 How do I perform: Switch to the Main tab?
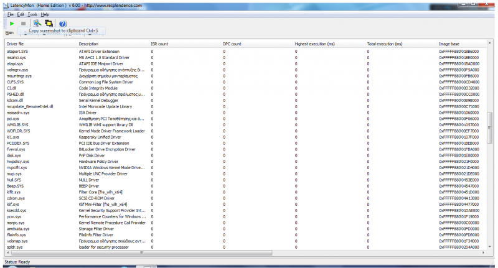pos(9,33)
